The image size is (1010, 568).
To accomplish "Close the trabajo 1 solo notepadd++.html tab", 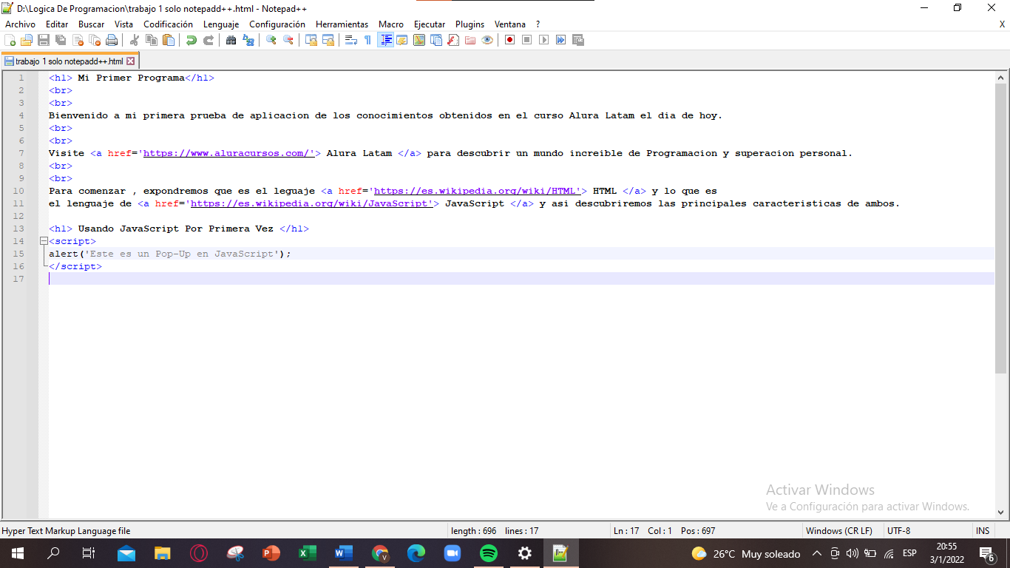I will tap(131, 61).
